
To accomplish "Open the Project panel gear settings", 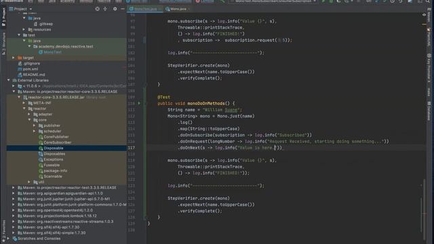I will tap(115, 9).
